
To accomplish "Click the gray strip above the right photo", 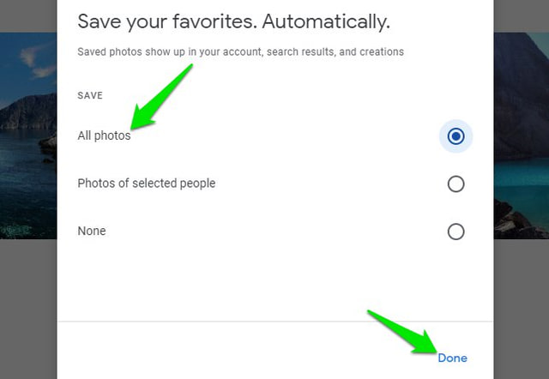I will [x=521, y=15].
